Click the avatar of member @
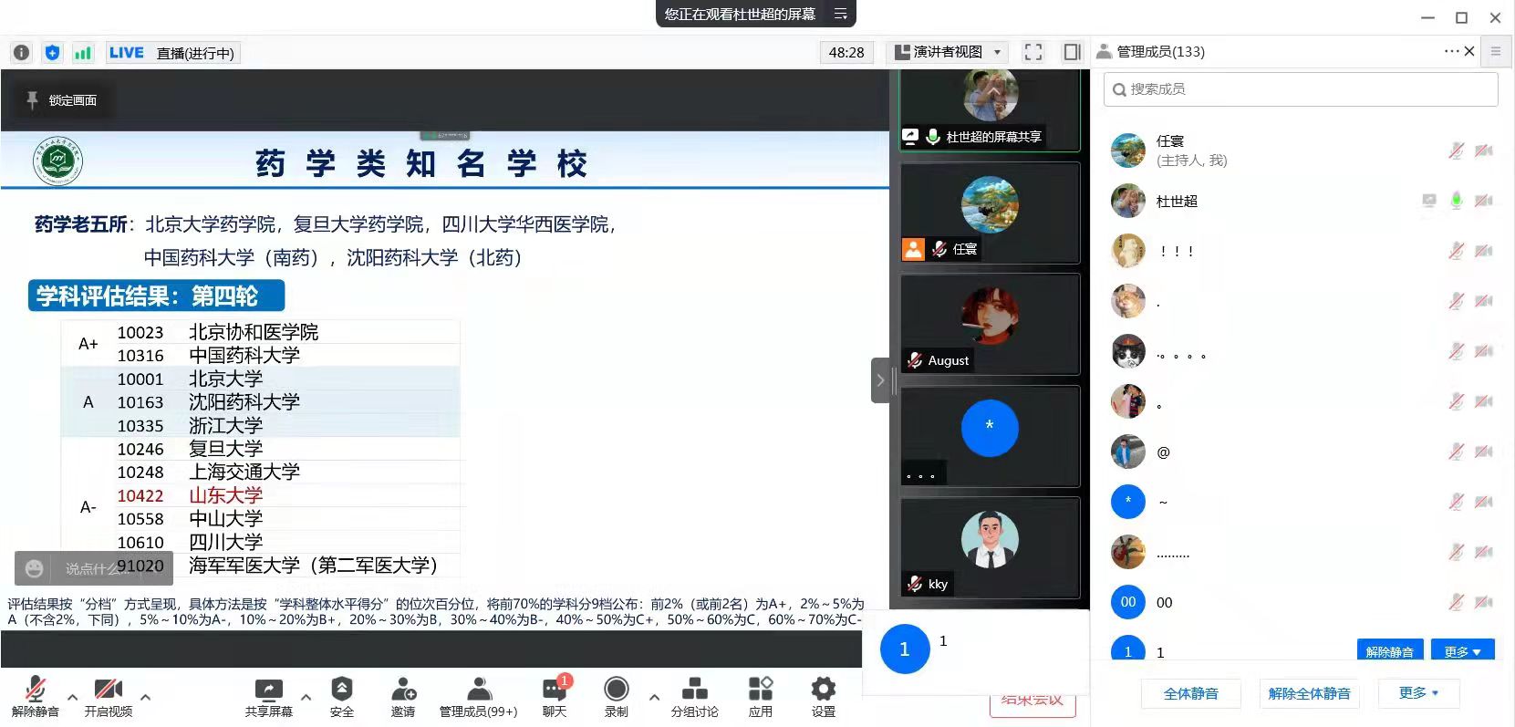1515x727 pixels. 1128,452
